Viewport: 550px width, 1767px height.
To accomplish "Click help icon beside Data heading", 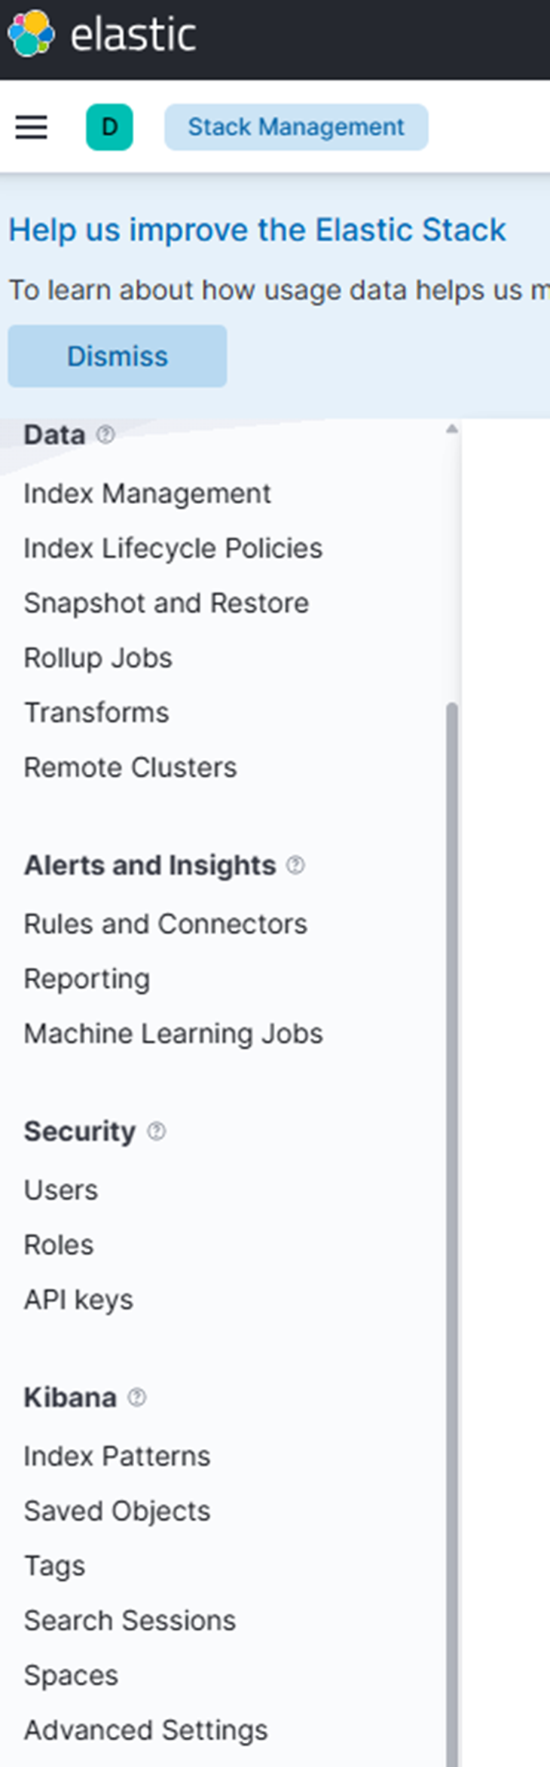I will pos(105,435).
